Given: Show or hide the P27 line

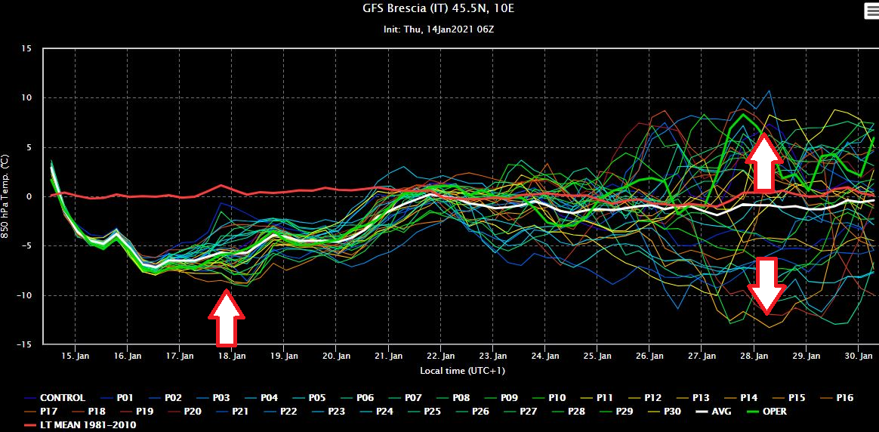Looking at the screenshot, I should coord(520,412).
